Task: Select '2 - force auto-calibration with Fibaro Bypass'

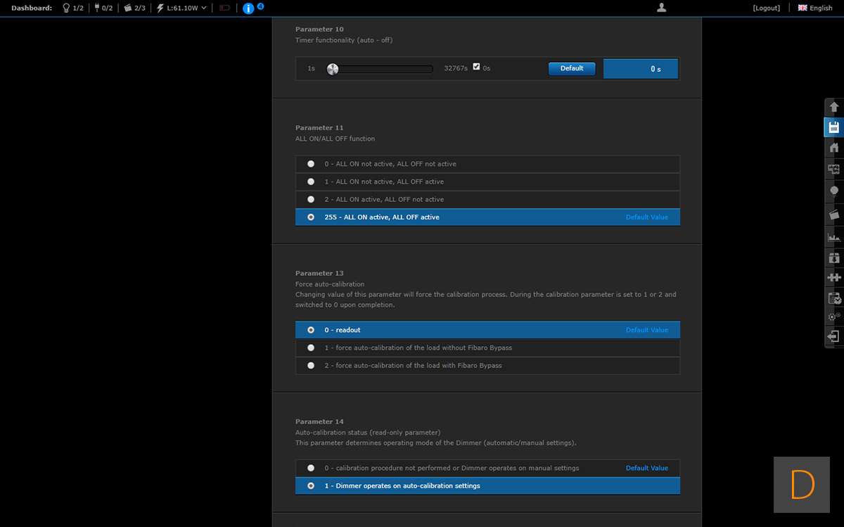Action: (x=311, y=365)
